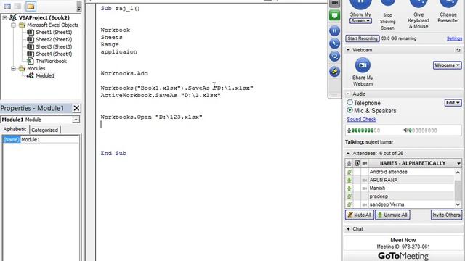Select ThisWorkbook in project tree
Viewport: 465px width, 261px height.
(x=51, y=61)
